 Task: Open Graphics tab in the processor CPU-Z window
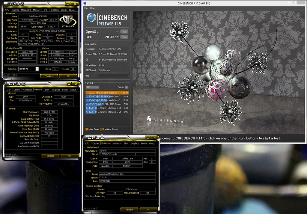point(55,10)
